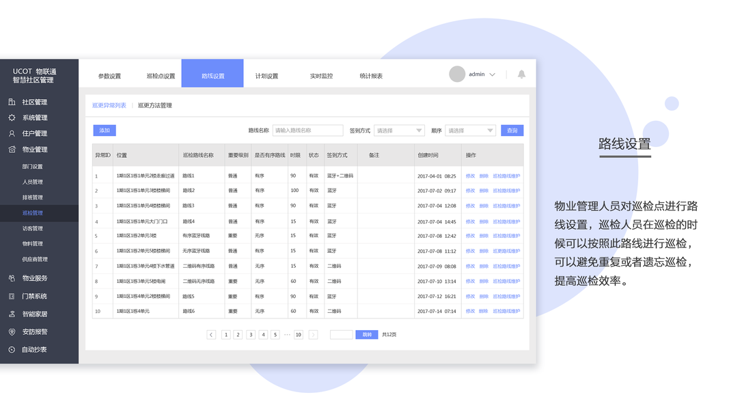Image resolution: width=729 pixels, height=410 pixels.
Task: Click the 巡检路线名称 column header
Action: 198,155
